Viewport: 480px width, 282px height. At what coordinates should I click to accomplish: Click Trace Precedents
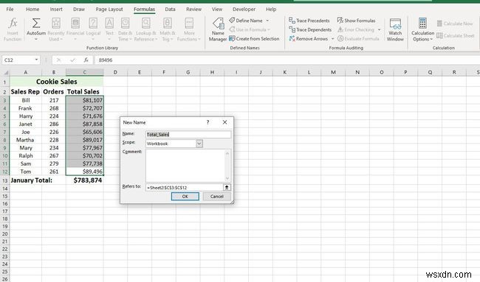[x=309, y=21]
